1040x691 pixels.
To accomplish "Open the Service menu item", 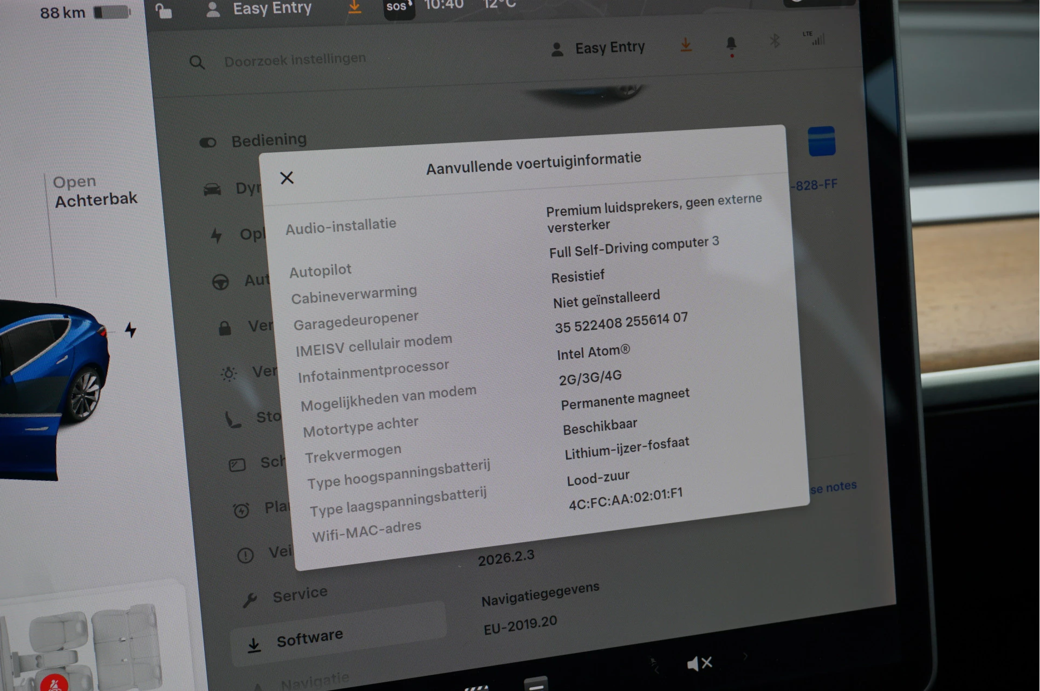I will click(x=299, y=595).
